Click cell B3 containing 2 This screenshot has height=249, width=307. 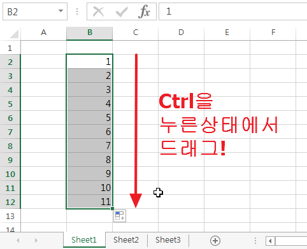[x=90, y=76]
